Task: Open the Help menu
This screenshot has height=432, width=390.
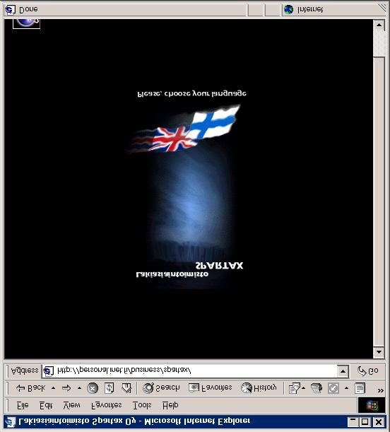Action: (x=170, y=405)
